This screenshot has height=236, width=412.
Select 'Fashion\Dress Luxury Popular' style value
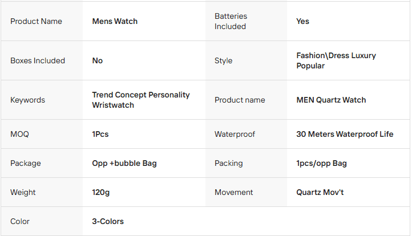[336, 60]
